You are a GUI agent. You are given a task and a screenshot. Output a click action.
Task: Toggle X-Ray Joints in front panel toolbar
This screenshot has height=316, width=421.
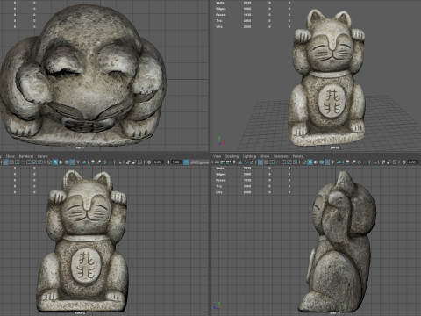[x=140, y=162]
